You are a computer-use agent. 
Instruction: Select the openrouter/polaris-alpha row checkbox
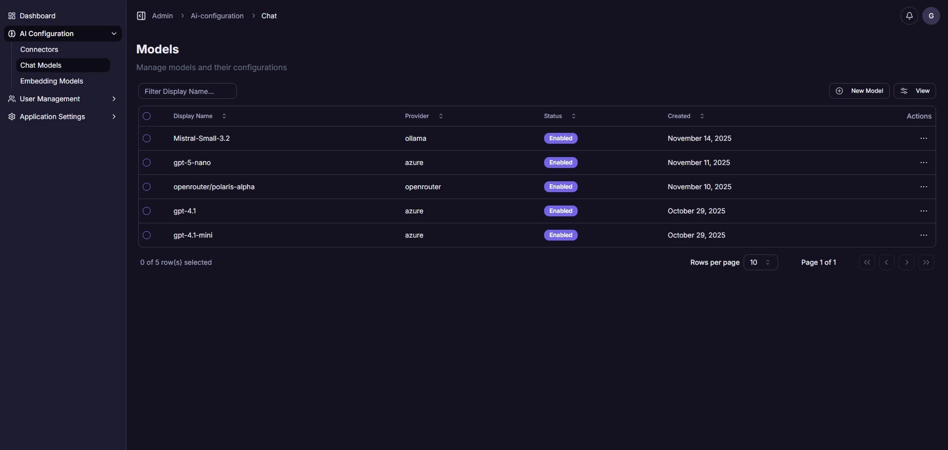click(x=147, y=187)
